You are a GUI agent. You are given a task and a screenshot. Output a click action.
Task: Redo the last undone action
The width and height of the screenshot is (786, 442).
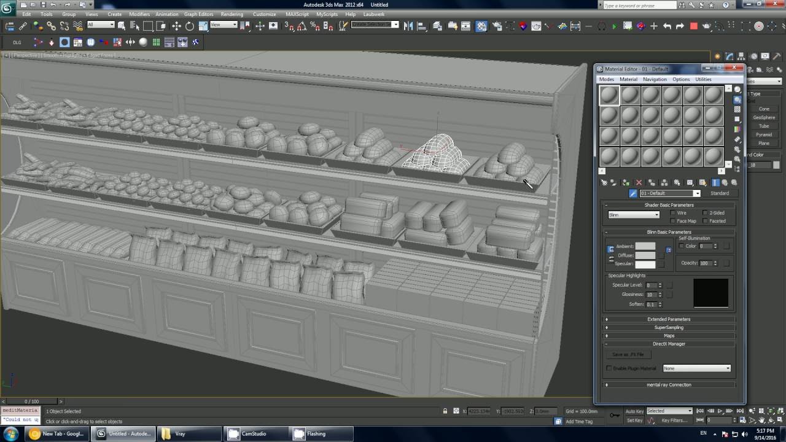tap(680, 26)
